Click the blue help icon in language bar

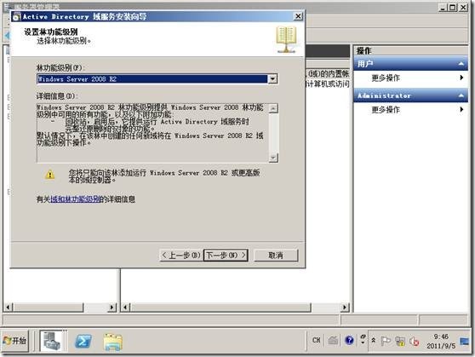pyautogui.click(x=349, y=340)
